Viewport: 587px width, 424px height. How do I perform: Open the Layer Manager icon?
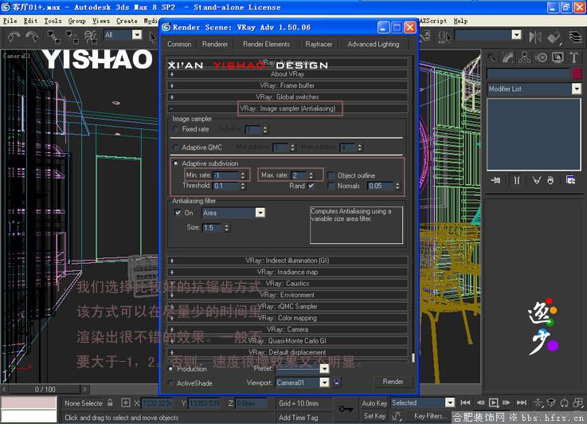tap(575, 37)
